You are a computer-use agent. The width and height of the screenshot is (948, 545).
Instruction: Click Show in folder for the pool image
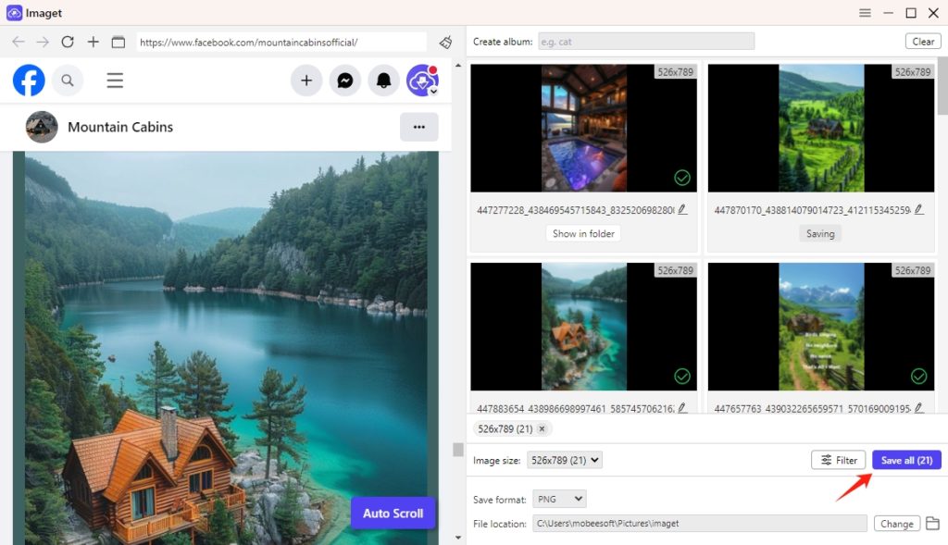coord(582,233)
